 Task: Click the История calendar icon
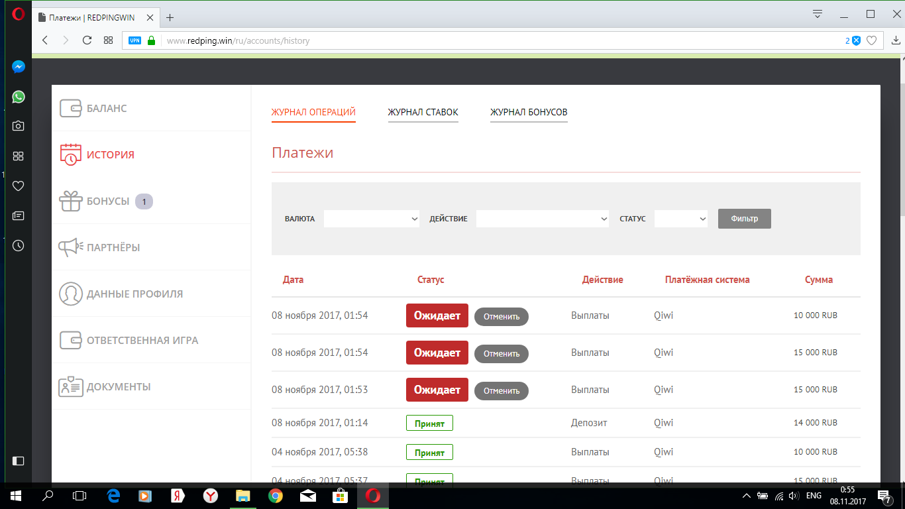click(x=70, y=154)
